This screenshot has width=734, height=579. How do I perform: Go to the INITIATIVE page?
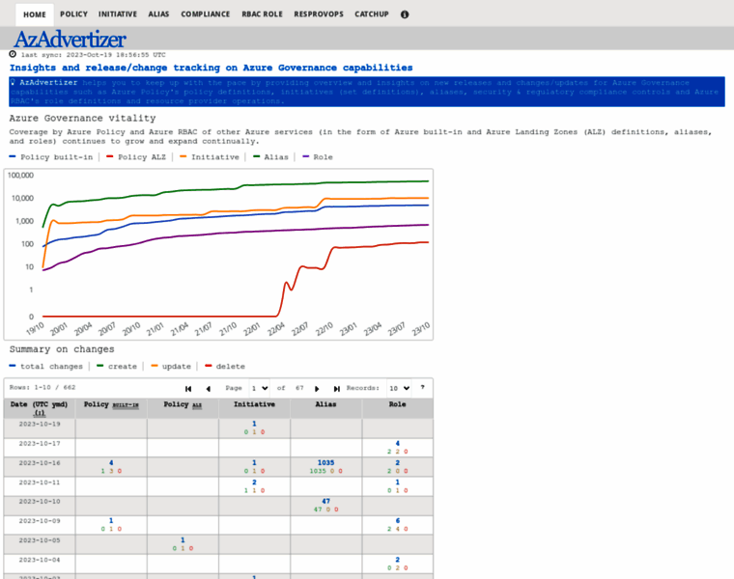(118, 14)
